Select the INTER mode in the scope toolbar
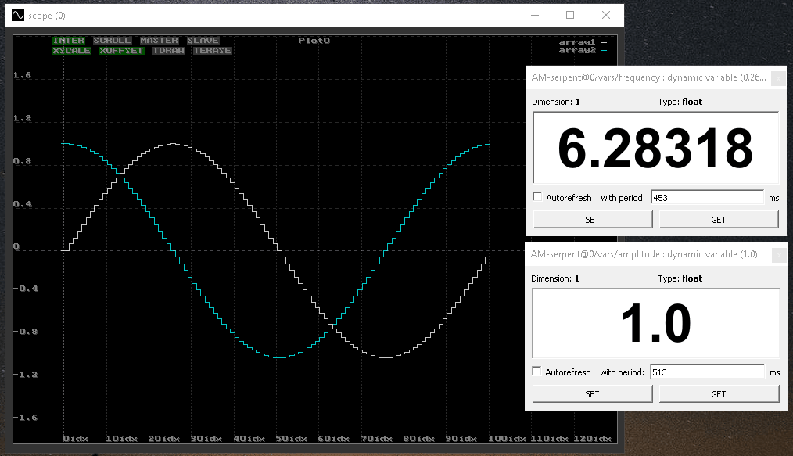The height and width of the screenshot is (456, 793). pos(69,40)
